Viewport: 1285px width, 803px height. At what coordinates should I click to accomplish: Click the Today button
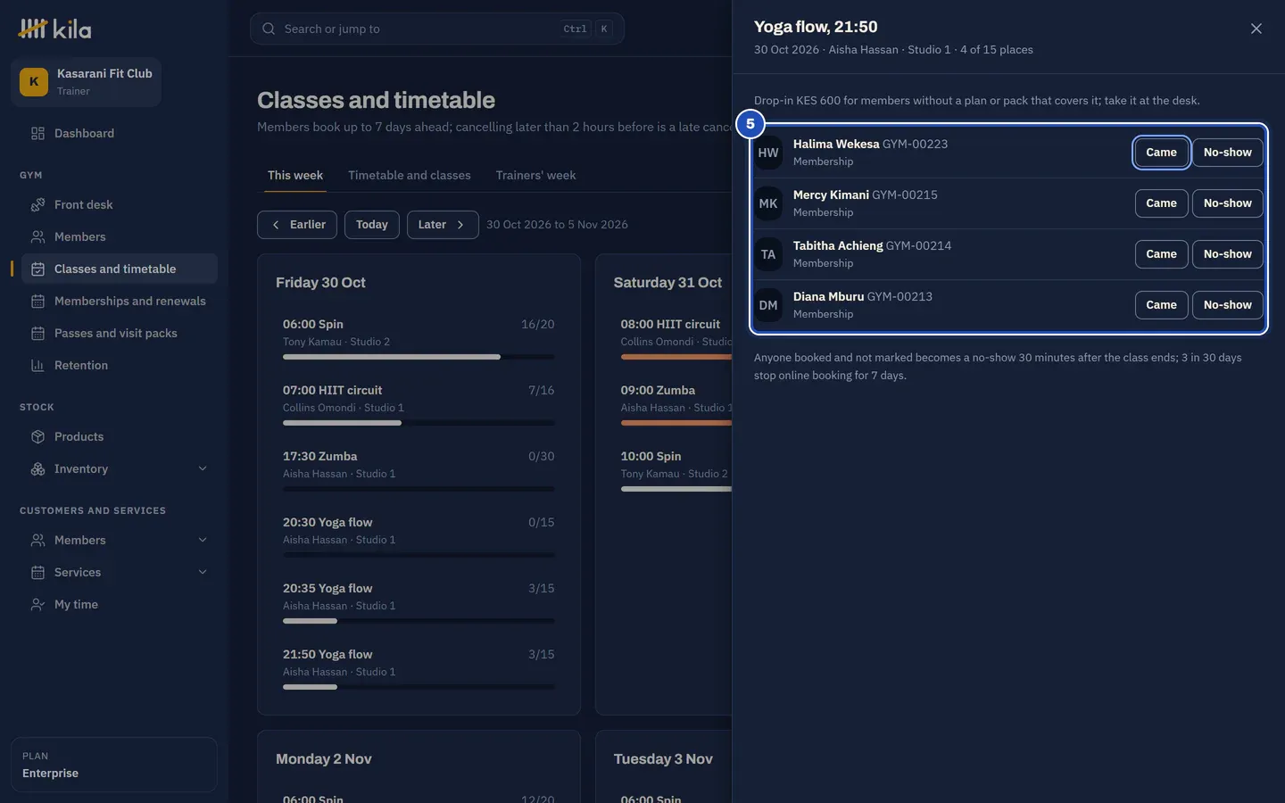(x=371, y=225)
